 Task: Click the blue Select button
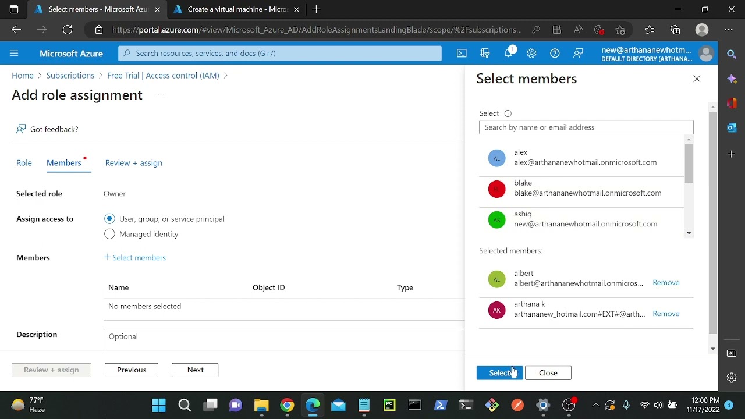click(x=499, y=373)
